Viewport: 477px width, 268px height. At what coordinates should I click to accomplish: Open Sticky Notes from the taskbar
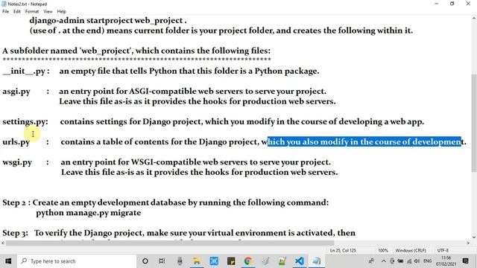[231, 261]
